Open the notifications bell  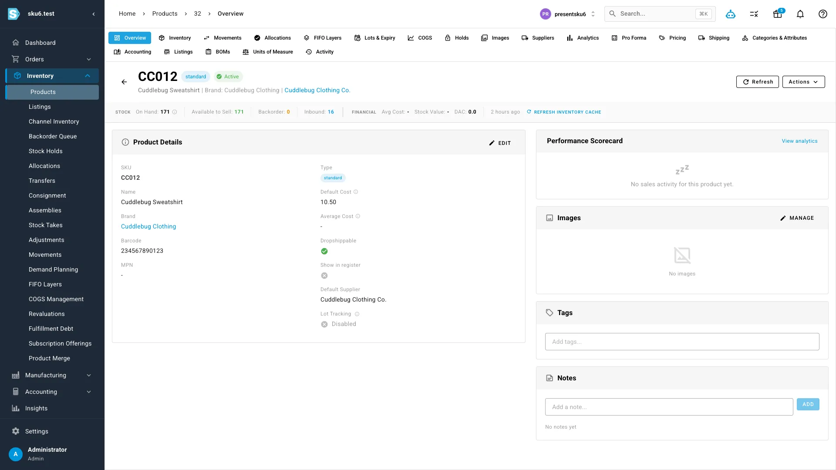coord(800,14)
